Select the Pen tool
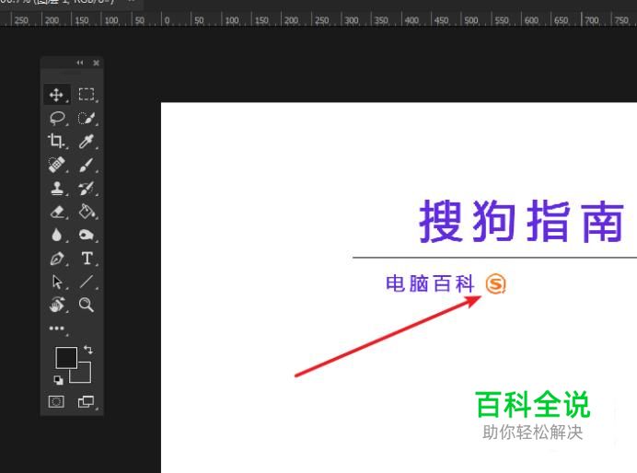The image size is (637, 473). 56,259
